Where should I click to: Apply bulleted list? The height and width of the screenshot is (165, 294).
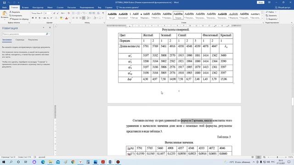[x=74, y=13]
